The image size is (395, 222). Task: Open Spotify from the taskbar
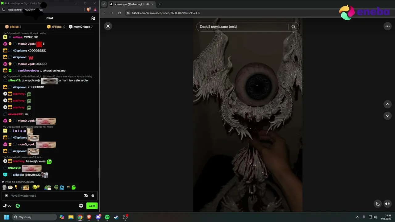click(x=107, y=217)
